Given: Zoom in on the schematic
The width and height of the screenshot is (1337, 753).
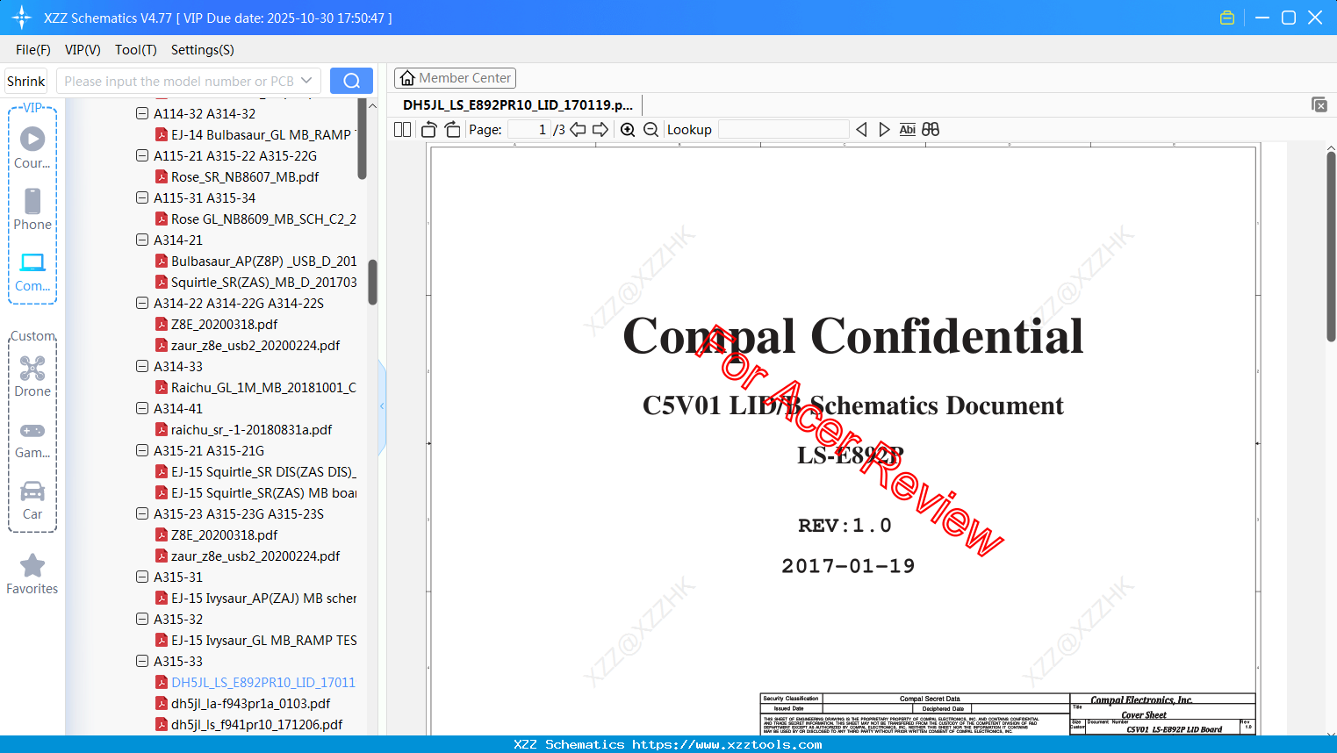Looking at the screenshot, I should pos(628,129).
